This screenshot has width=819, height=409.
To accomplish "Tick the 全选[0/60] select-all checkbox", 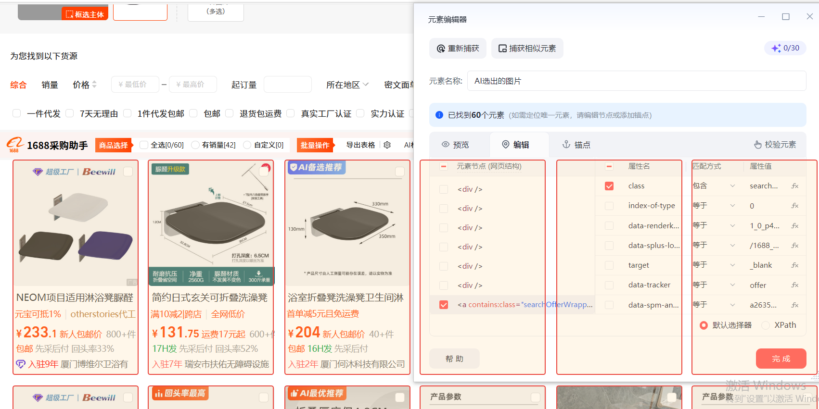I will point(143,145).
